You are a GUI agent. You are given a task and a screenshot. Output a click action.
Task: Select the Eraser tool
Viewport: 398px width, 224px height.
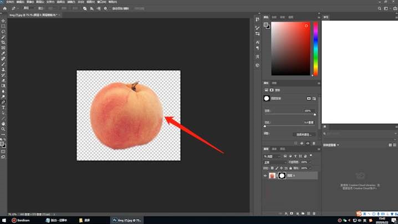coord(3,80)
